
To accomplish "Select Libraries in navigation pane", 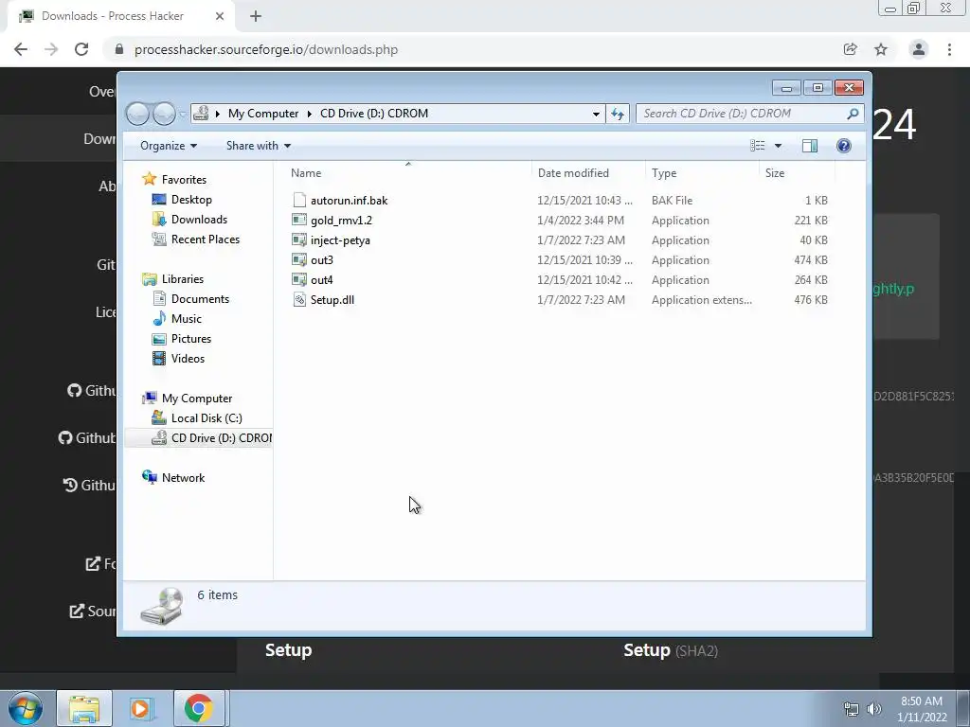I will pos(183,279).
